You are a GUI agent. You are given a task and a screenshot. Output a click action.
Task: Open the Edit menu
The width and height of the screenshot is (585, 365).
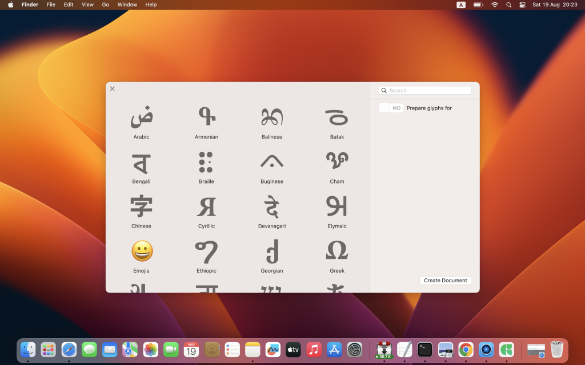pyautogui.click(x=69, y=5)
